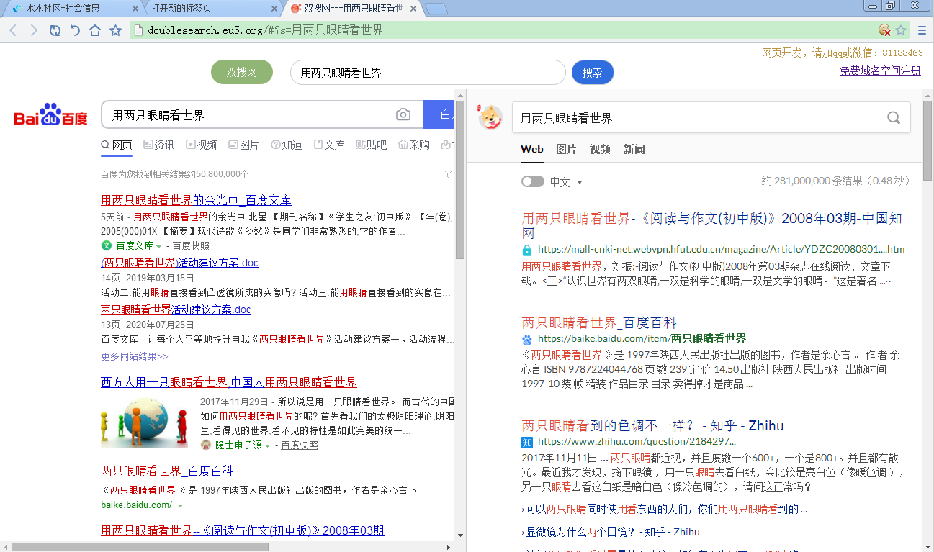Viewport: 934px width, 552px height.
Task: Select the 图片 tab in the right pane
Action: point(566,149)
